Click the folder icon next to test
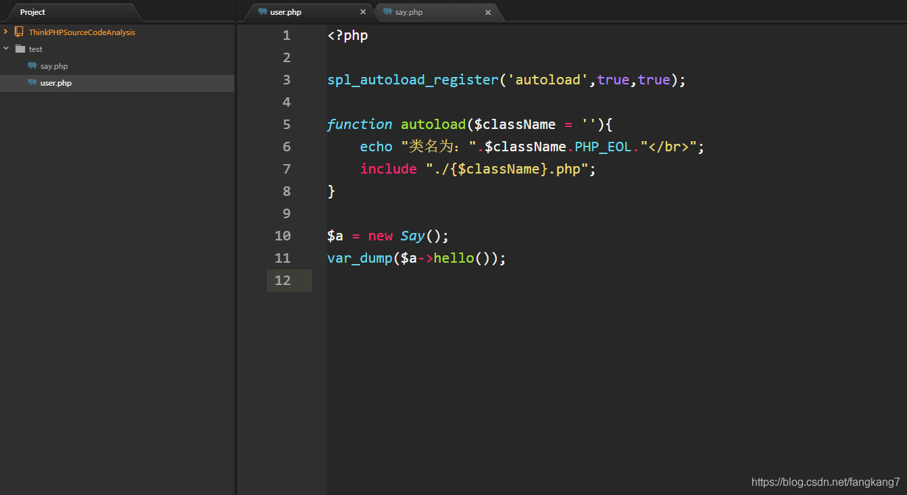 [x=20, y=49]
